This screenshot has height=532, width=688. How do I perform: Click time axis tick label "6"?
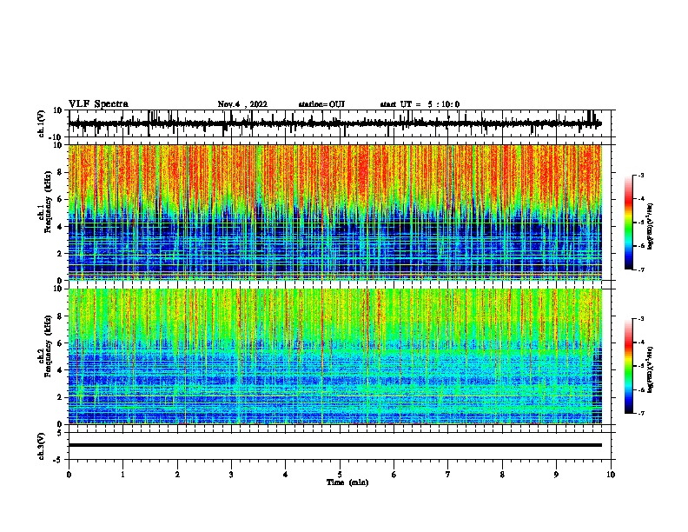coord(394,475)
